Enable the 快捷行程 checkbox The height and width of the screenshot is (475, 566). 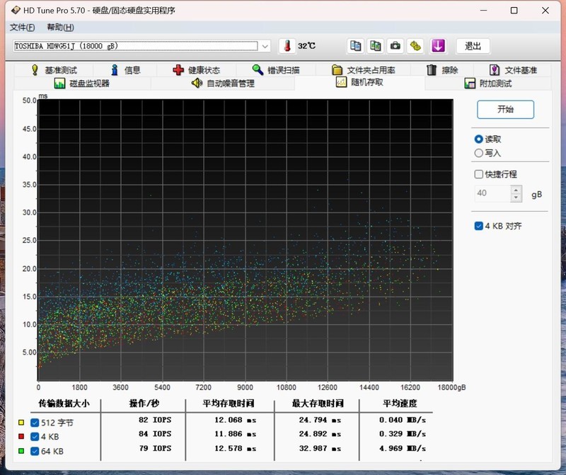[479, 174]
